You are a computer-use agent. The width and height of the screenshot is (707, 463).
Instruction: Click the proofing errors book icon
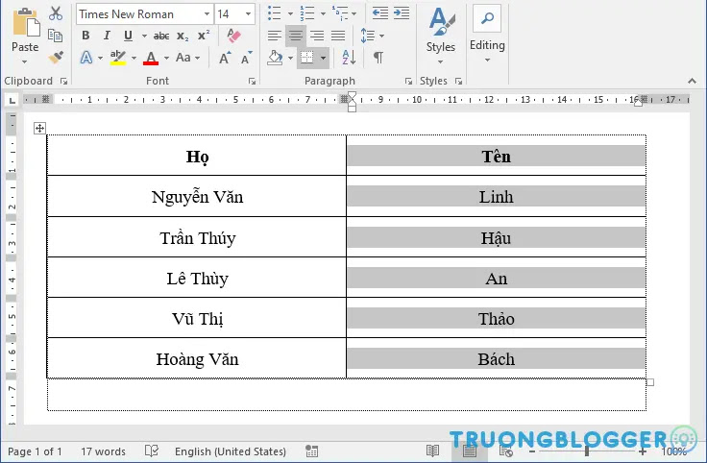(152, 451)
